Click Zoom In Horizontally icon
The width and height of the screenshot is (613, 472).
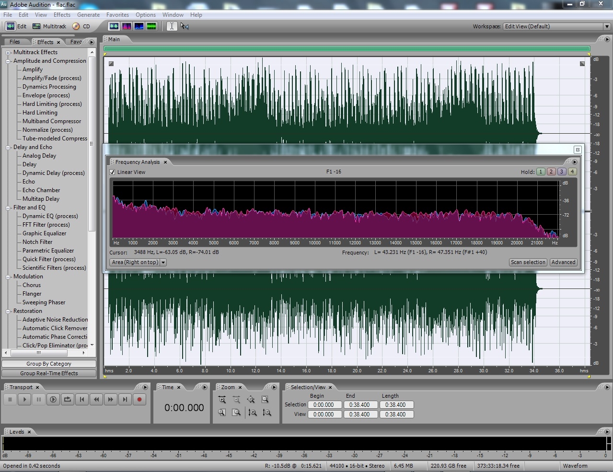[222, 400]
